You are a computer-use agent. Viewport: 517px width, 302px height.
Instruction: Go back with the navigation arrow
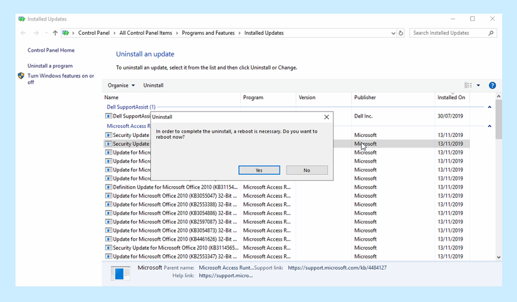tap(23, 33)
